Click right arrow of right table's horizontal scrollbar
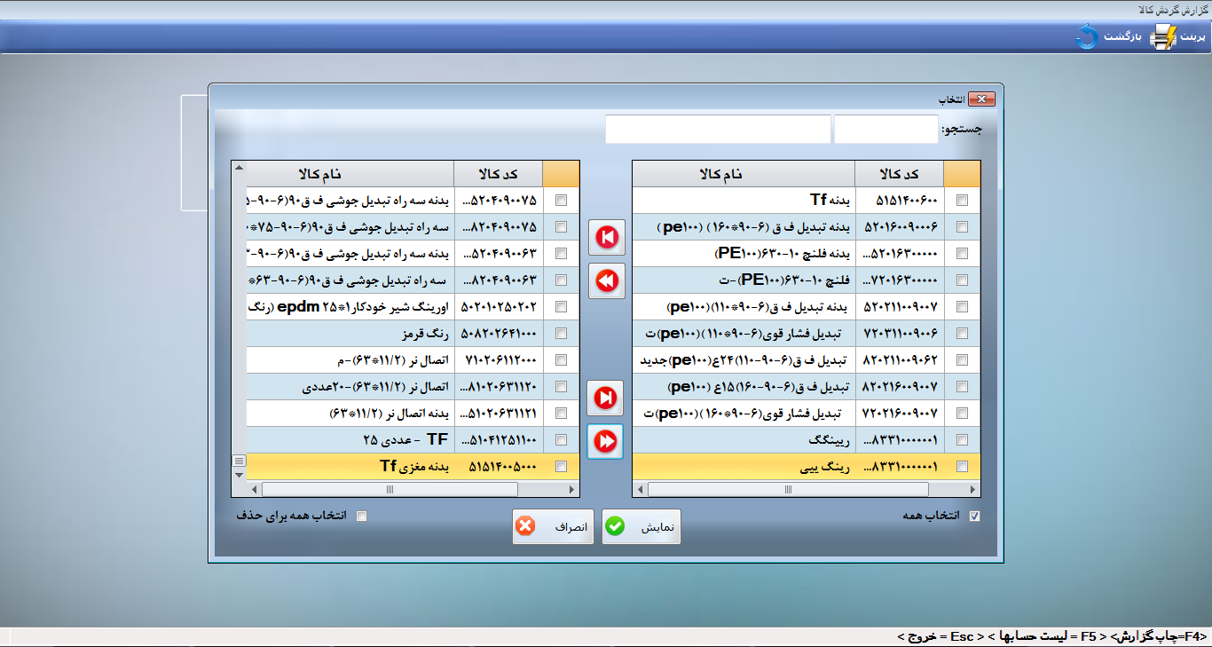Image resolution: width=1212 pixels, height=647 pixels. pos(974,489)
